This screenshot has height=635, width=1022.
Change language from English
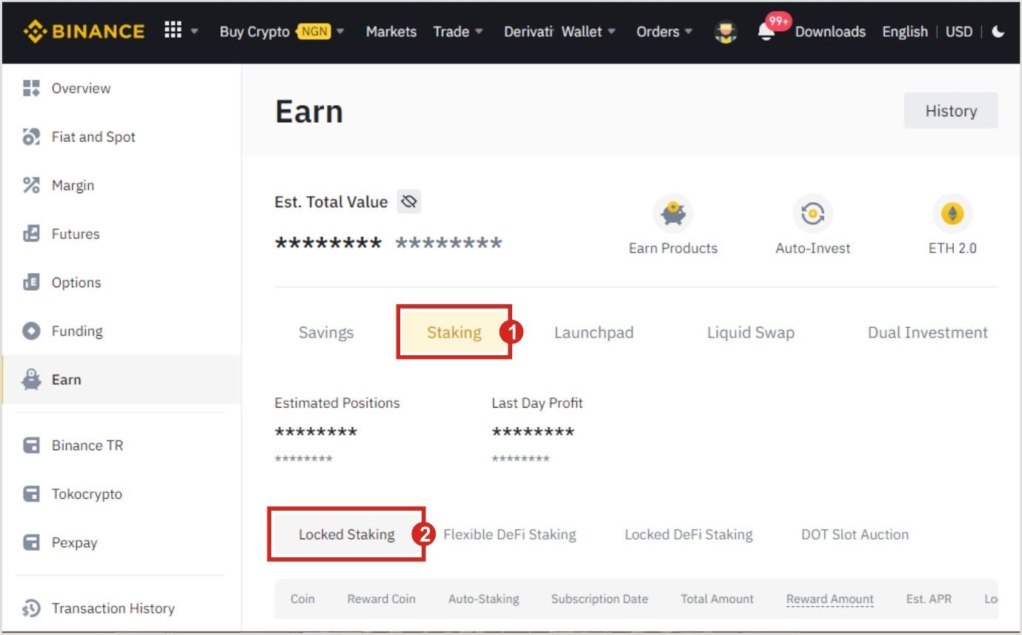905,32
